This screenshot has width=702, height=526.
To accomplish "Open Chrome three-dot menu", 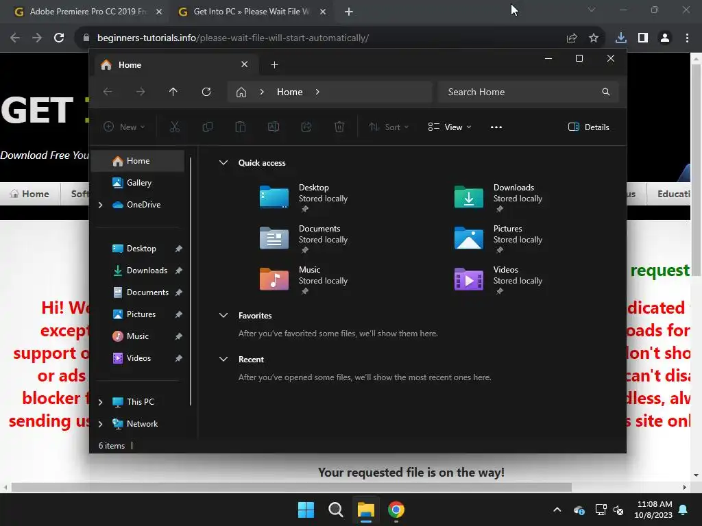I will tap(687, 38).
